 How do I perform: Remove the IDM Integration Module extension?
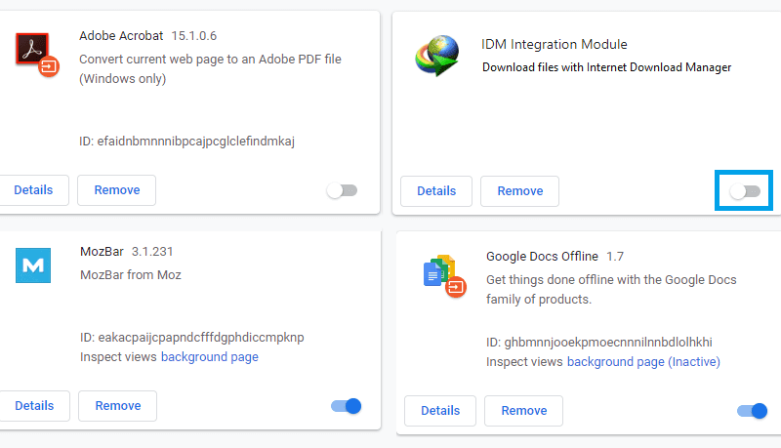(519, 191)
